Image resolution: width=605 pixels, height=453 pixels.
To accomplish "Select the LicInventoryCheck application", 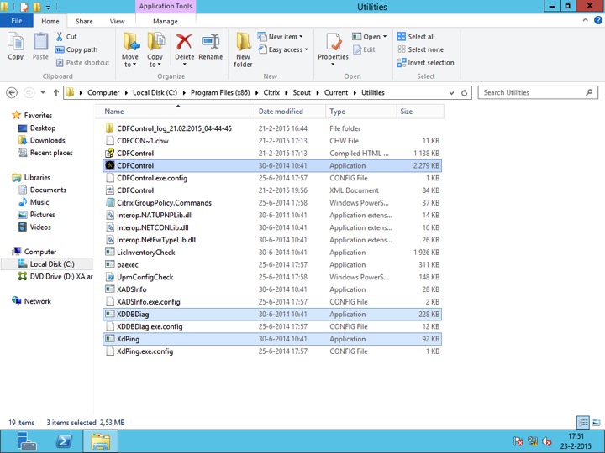I will (272, 253).
